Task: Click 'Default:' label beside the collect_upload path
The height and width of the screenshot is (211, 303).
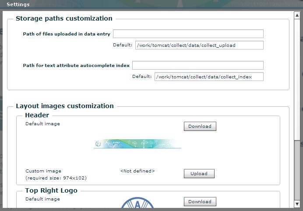Action: point(123,45)
